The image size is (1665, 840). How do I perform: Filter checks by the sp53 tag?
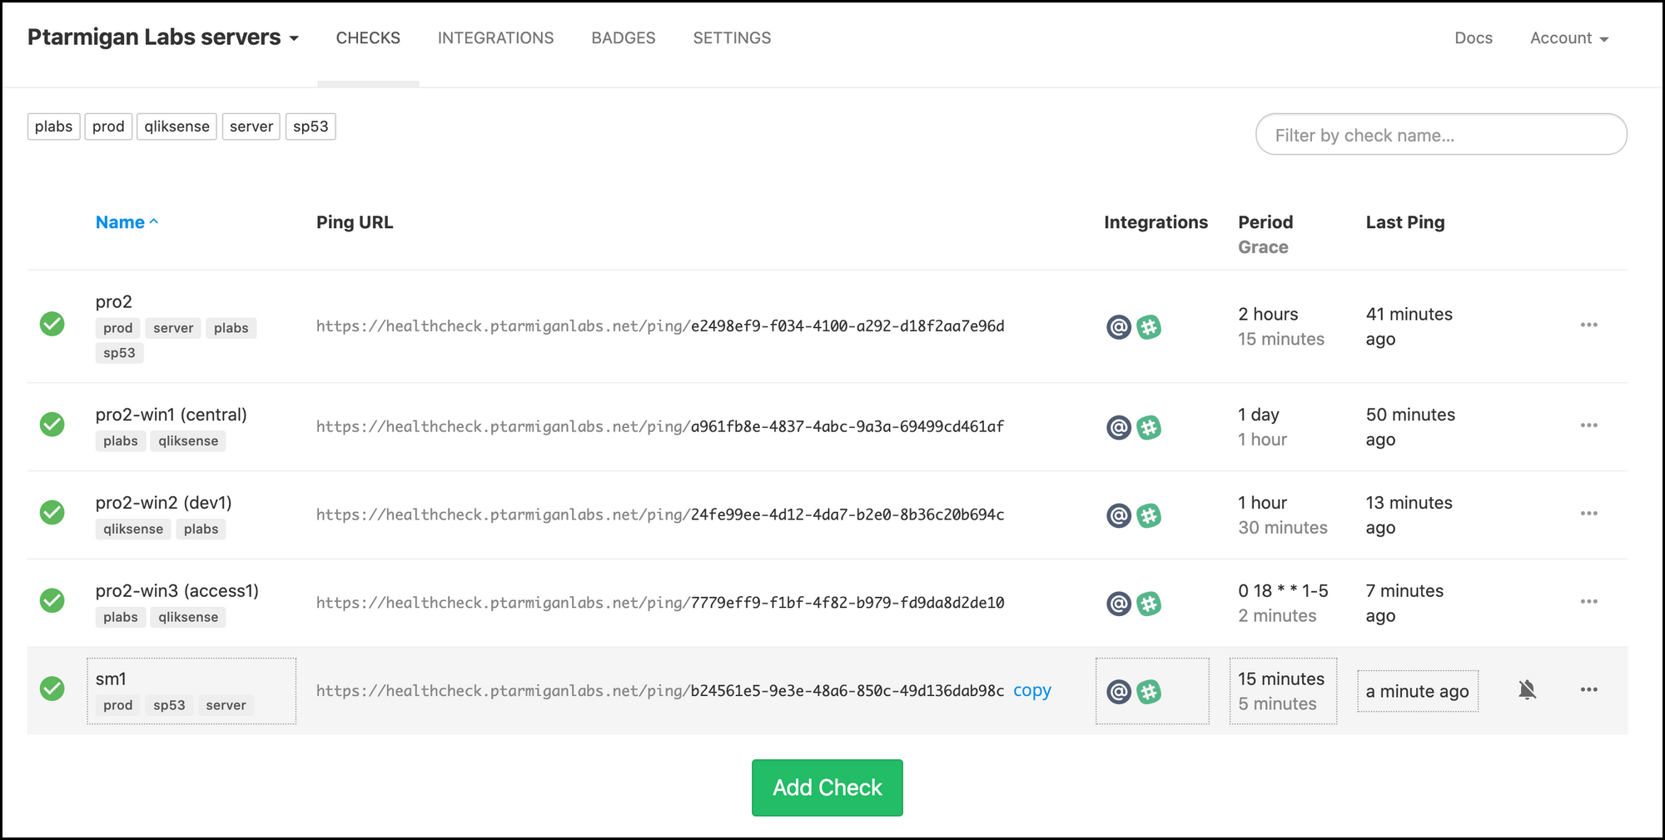(311, 127)
